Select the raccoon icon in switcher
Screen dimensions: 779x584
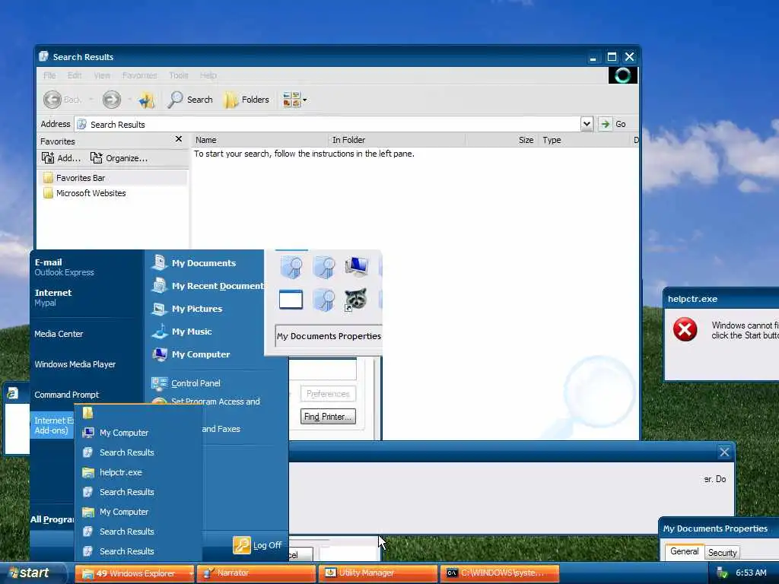pyautogui.click(x=356, y=300)
